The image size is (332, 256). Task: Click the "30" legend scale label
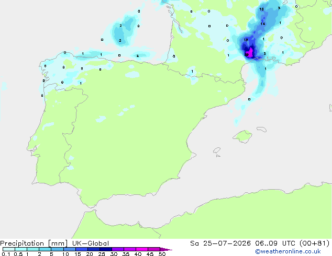pos(114,254)
